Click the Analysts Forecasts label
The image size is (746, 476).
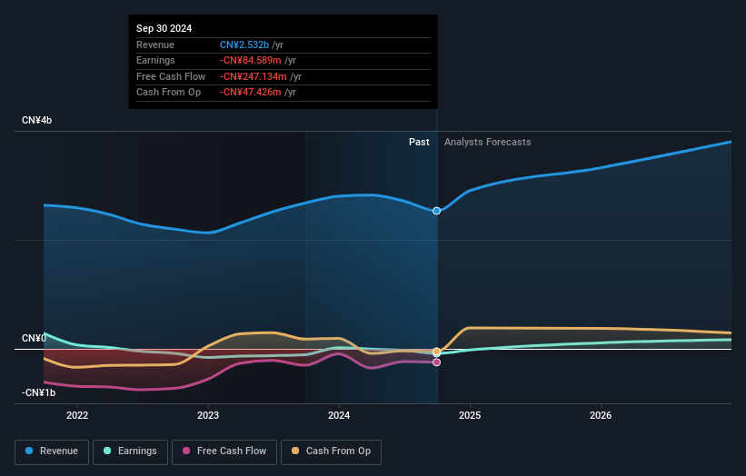488,142
